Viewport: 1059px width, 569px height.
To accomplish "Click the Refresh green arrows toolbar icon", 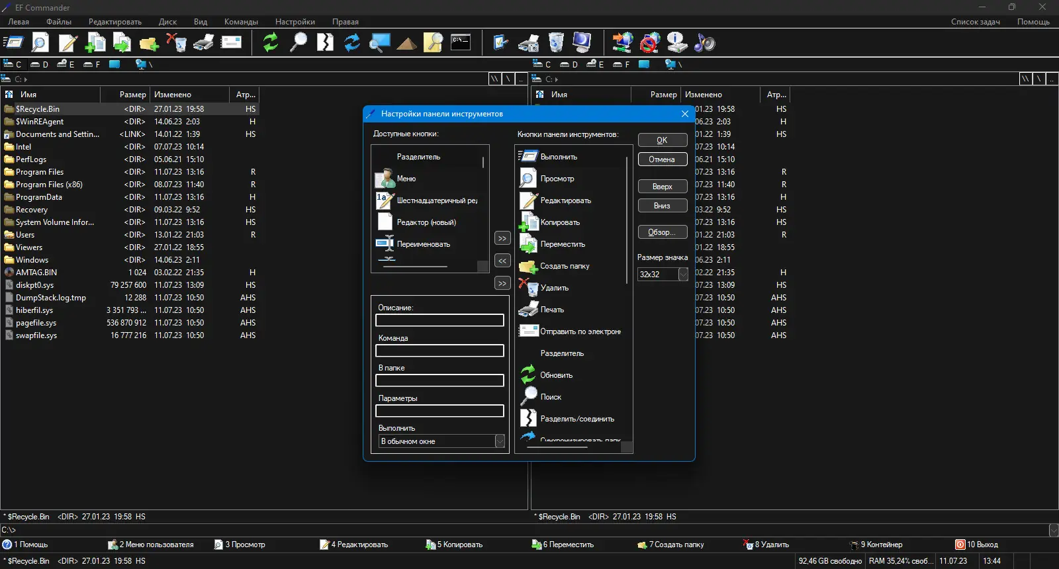I will (270, 43).
